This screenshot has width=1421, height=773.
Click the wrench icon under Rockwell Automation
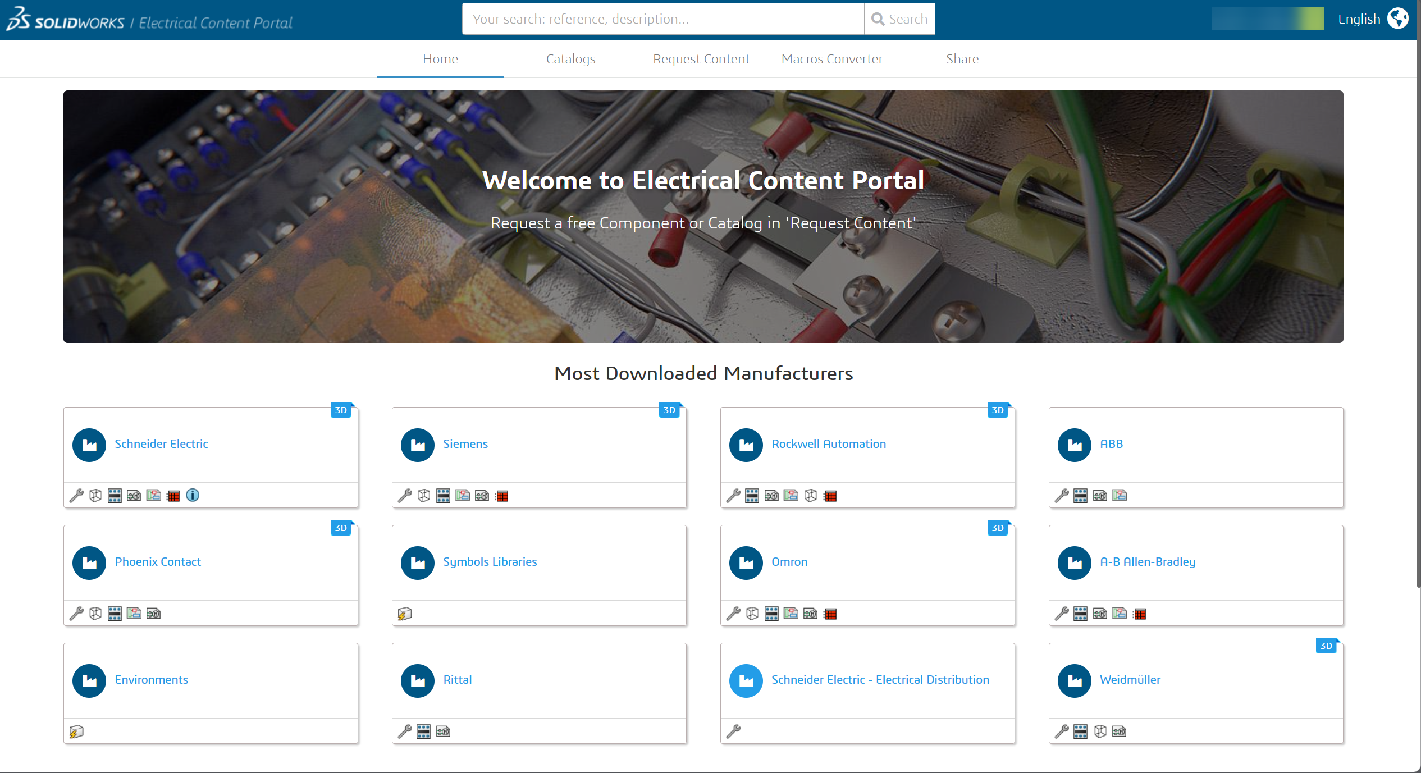coord(733,496)
